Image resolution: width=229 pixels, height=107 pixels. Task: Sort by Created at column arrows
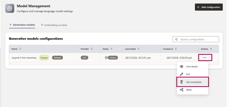pyautogui.click(x=176, y=49)
